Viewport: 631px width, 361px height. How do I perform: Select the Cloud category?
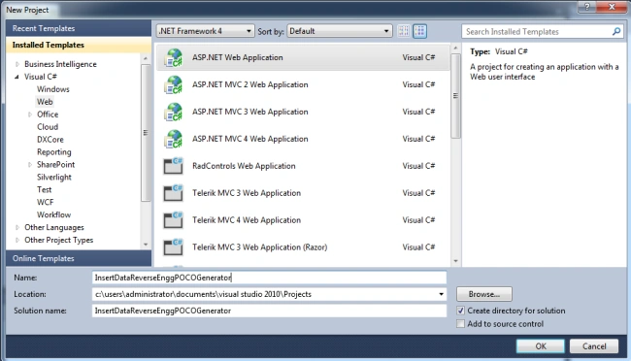pos(48,127)
